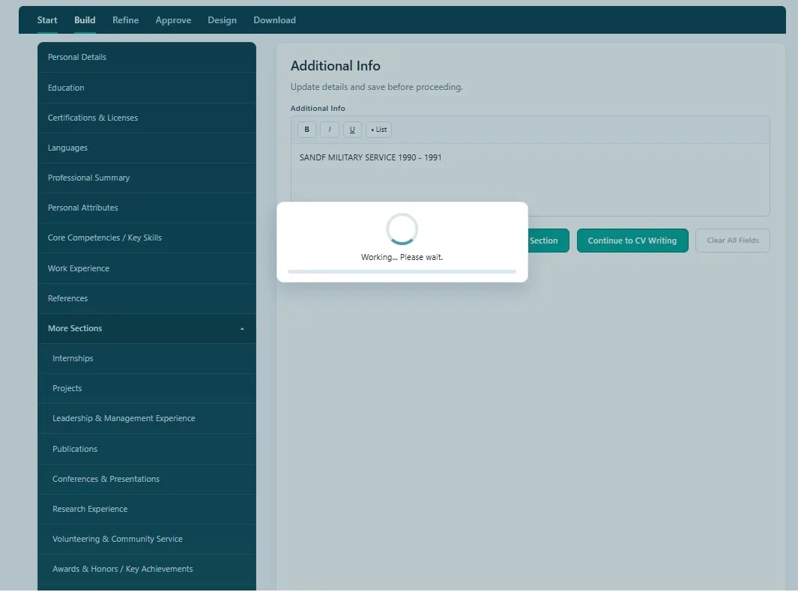Toggle bold formatting in the editor

click(306, 130)
